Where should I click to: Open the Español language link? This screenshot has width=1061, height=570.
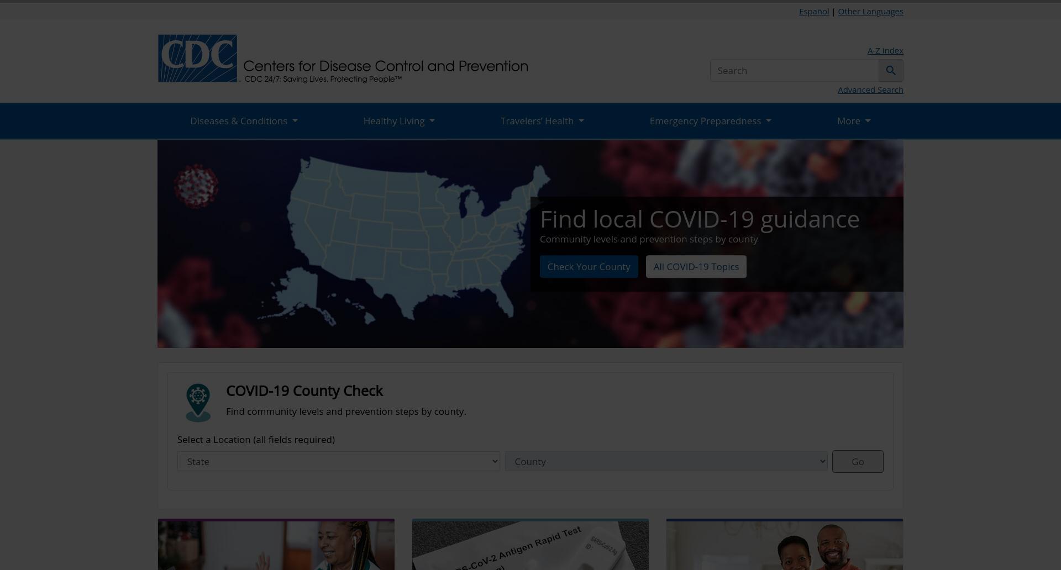(814, 12)
